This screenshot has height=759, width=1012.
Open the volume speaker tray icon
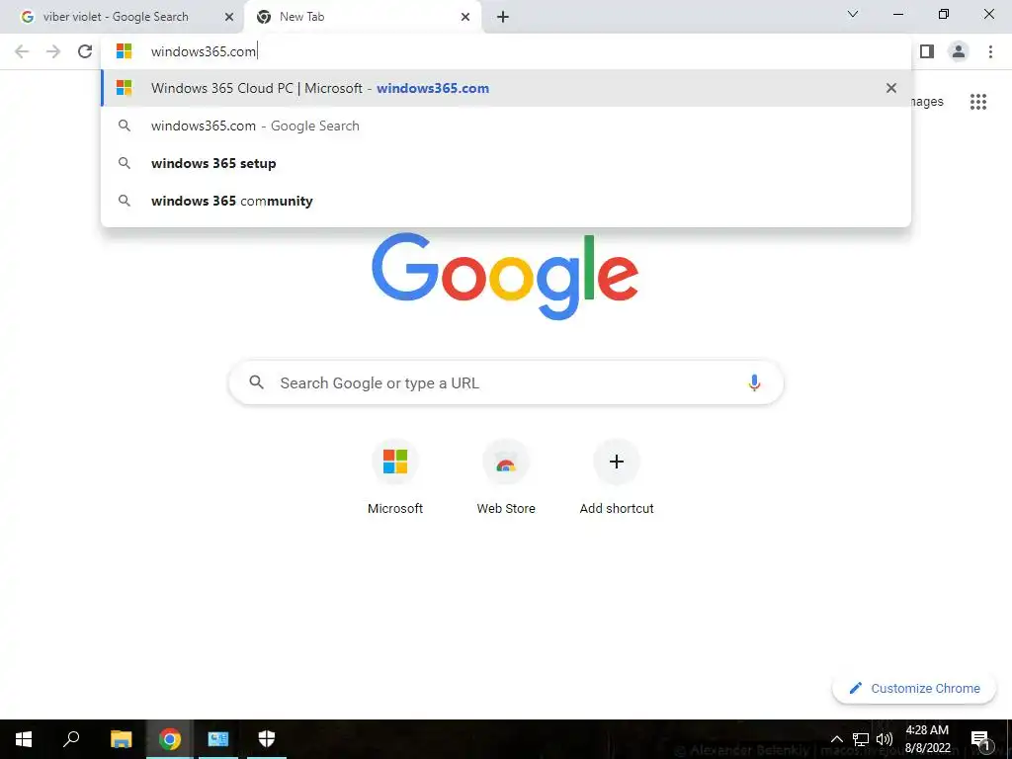tap(885, 739)
